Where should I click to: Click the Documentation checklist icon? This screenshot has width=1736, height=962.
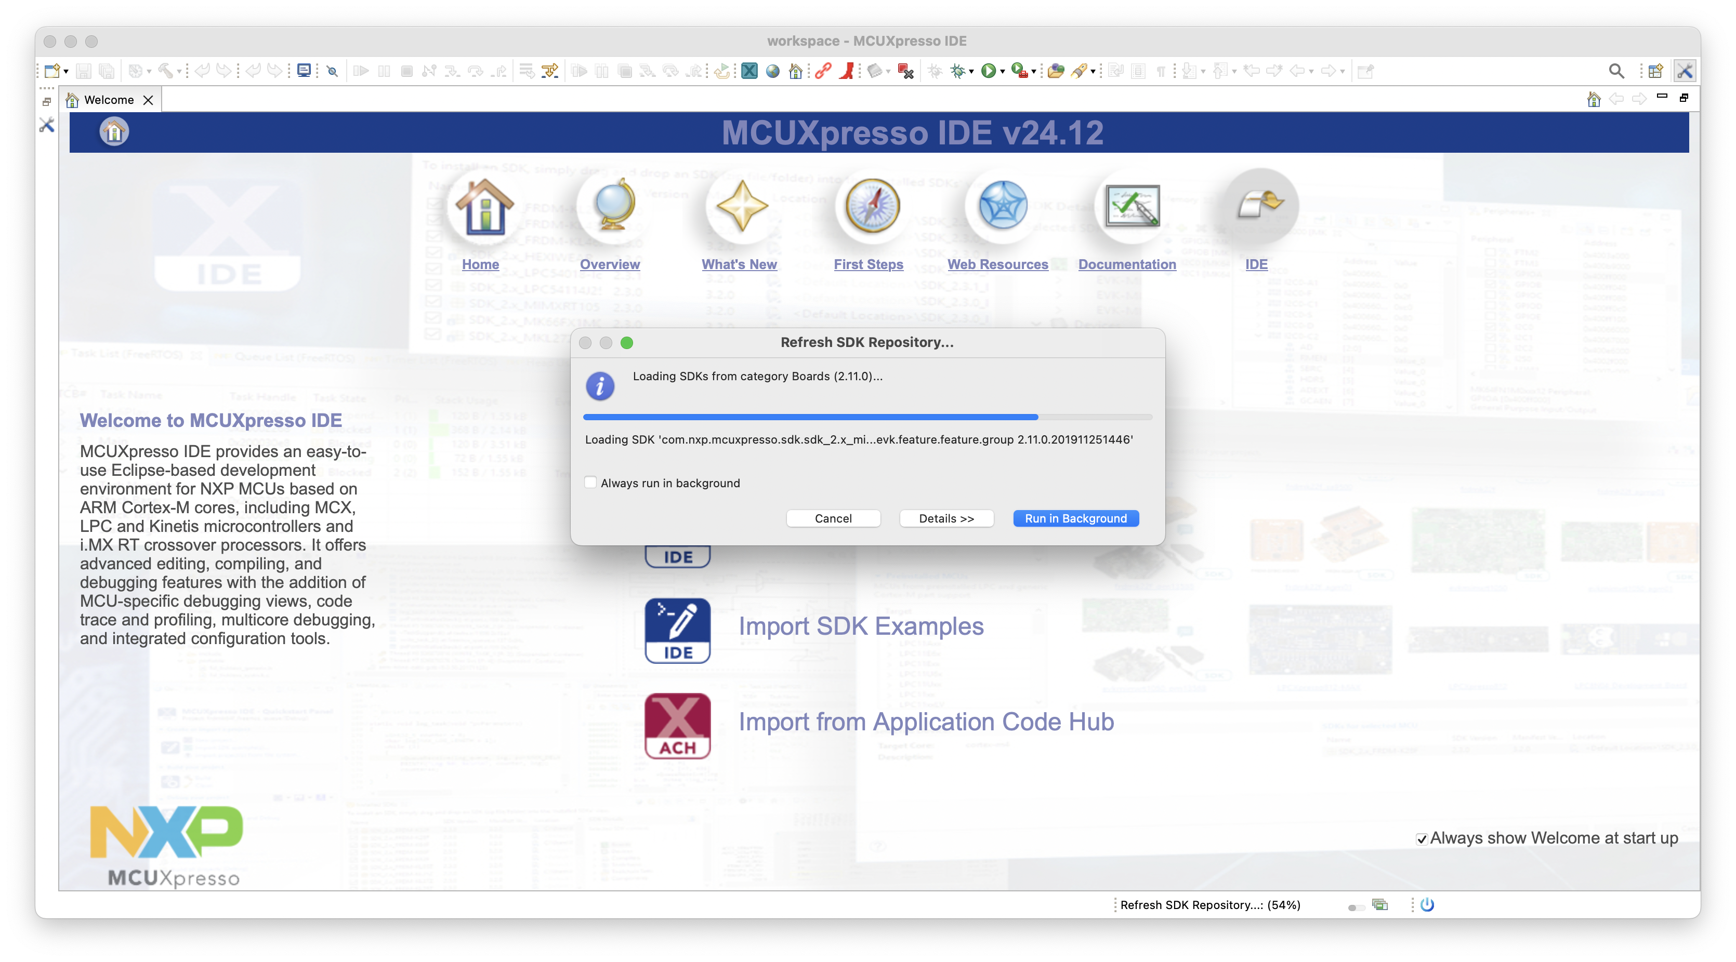[x=1132, y=206]
